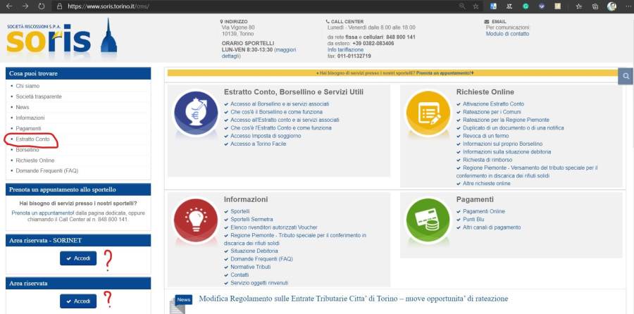634x314 pixels.
Task: Click the green Pagamenti icon
Action: tap(428, 215)
